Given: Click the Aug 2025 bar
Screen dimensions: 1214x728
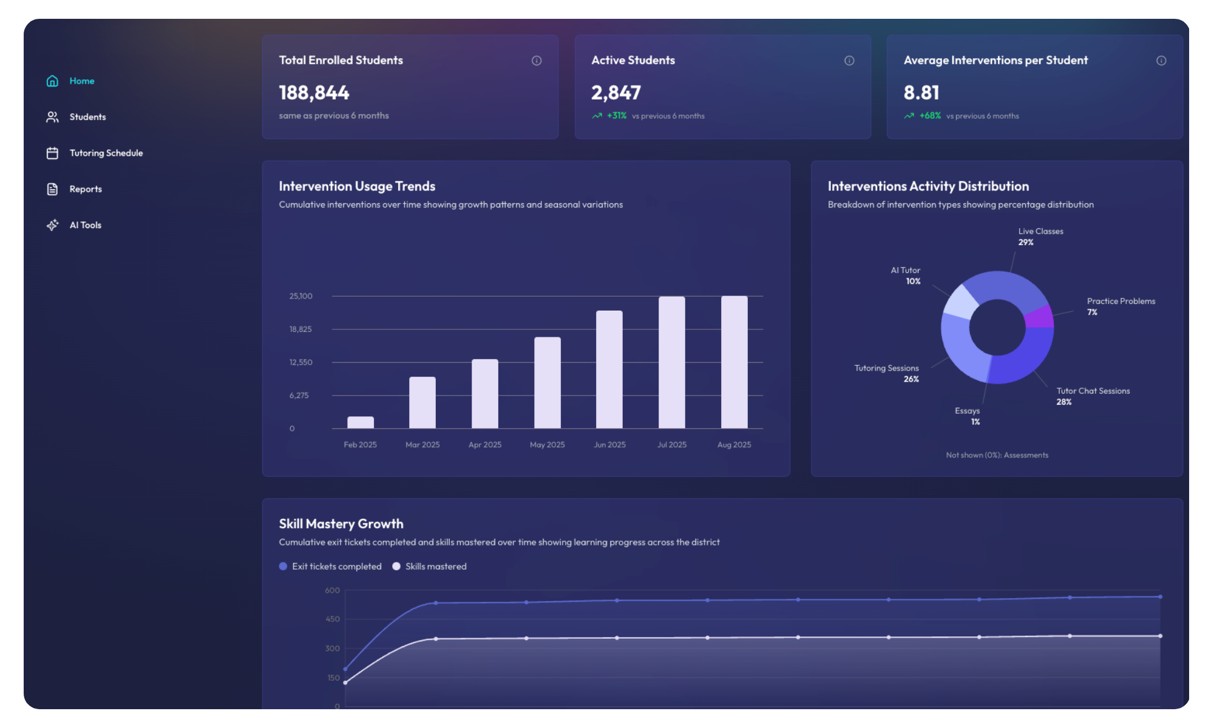Looking at the screenshot, I should 734,362.
